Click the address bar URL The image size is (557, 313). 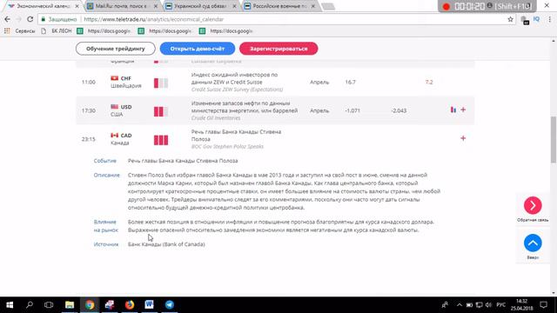(x=153, y=19)
